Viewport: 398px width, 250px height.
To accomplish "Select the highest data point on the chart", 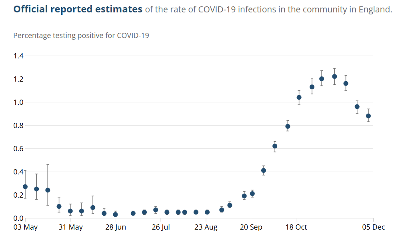I will coord(334,76).
